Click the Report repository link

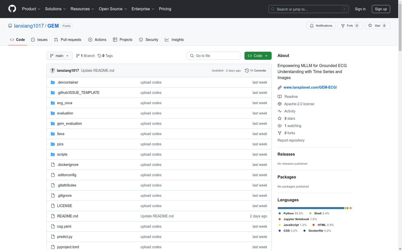coord(291,140)
